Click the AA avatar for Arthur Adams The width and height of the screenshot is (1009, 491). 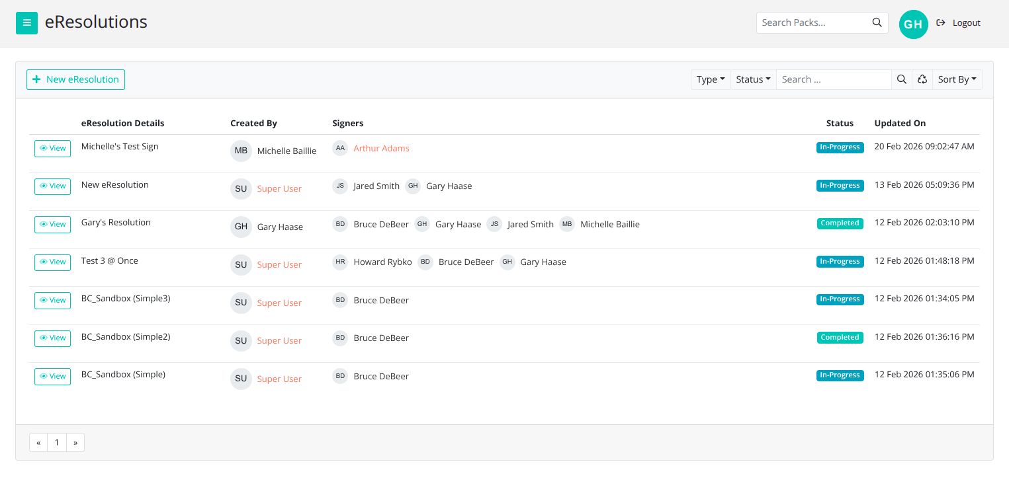[340, 149]
